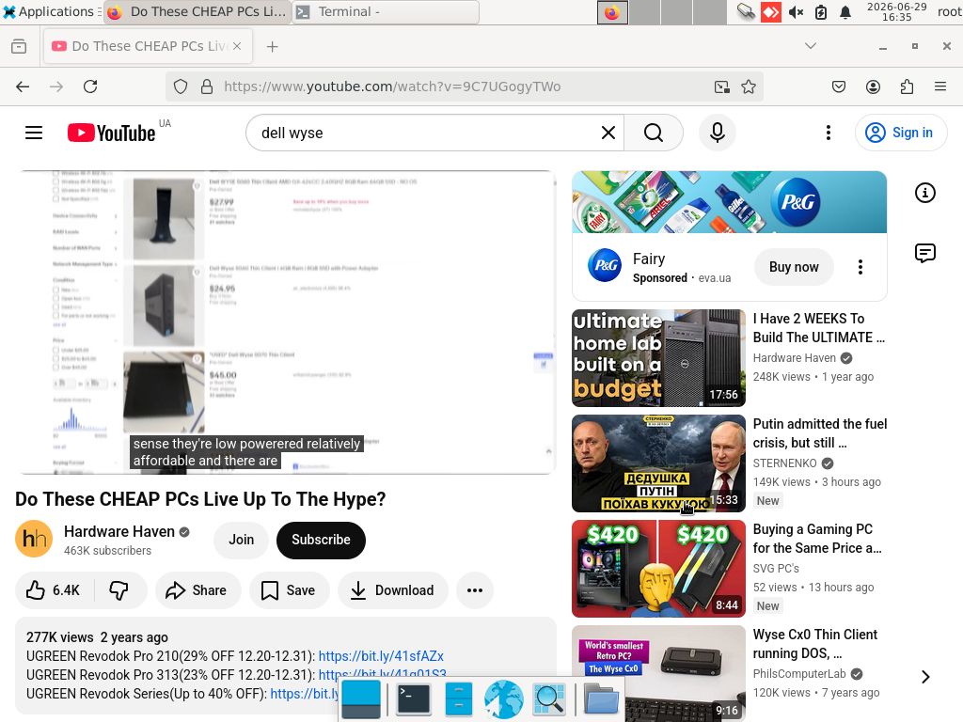This screenshot has height=722, width=963.
Task: Open 'ultimate home lab' video thumbnail
Action: [658, 358]
